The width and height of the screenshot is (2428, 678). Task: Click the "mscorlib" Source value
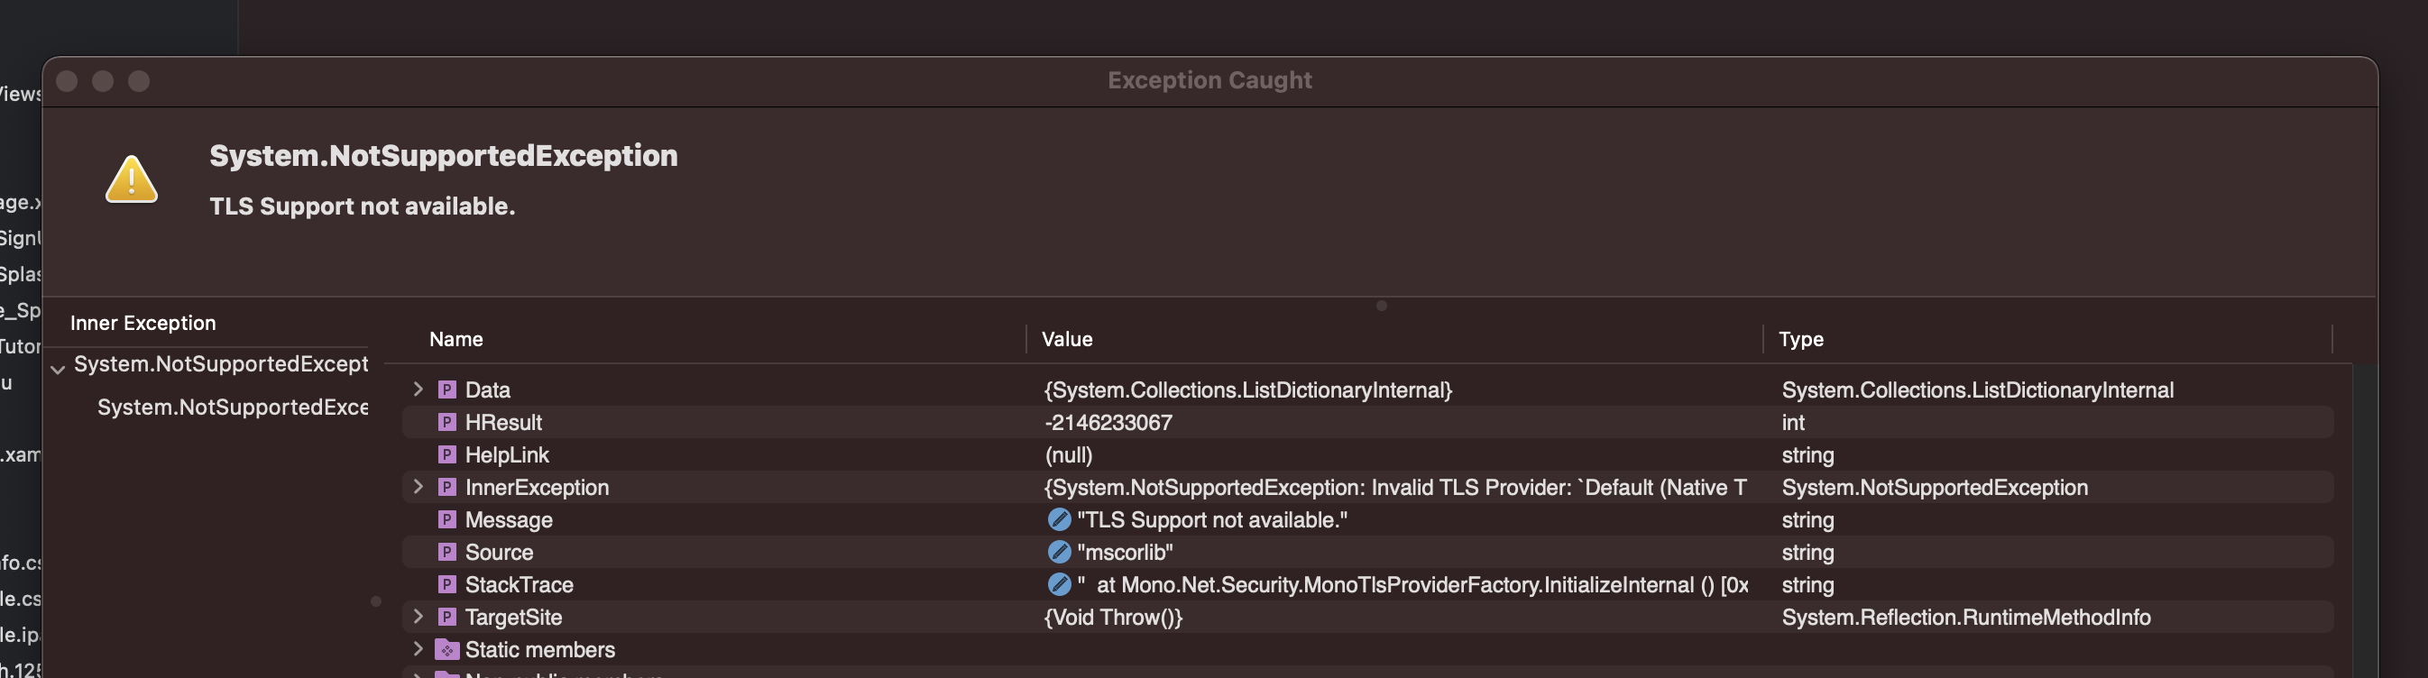1125,553
